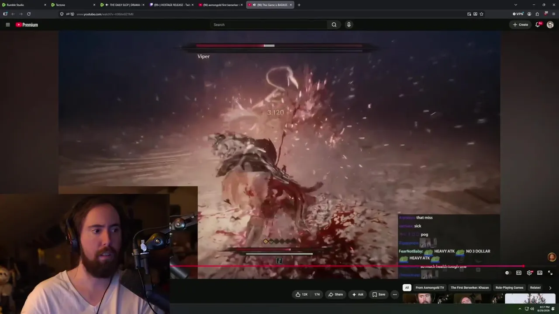Go forward in browser history

pyautogui.click(x=21, y=14)
